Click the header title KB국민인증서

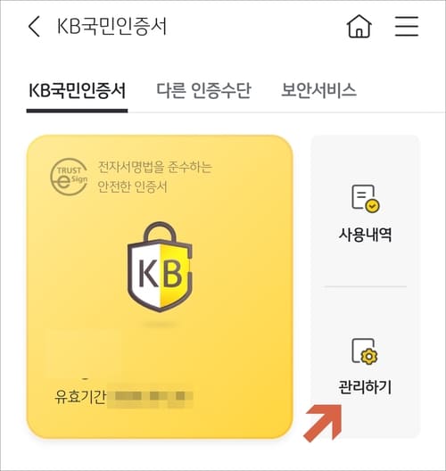(111, 27)
